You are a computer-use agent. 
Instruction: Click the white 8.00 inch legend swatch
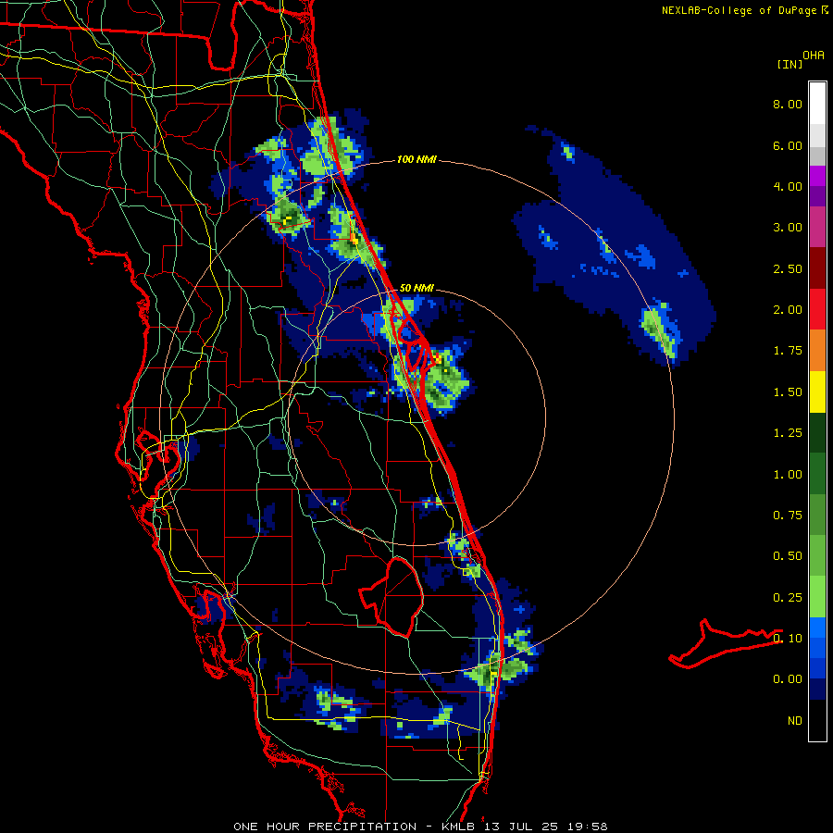[817, 103]
